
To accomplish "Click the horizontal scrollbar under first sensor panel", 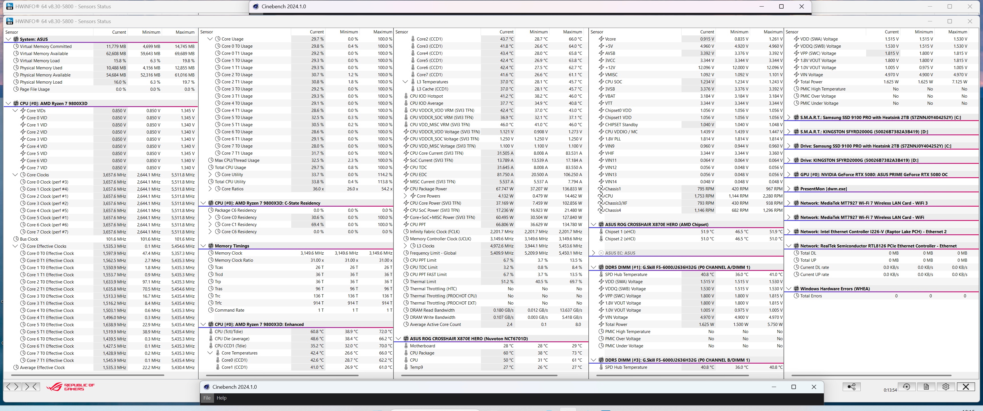I will (88, 375).
